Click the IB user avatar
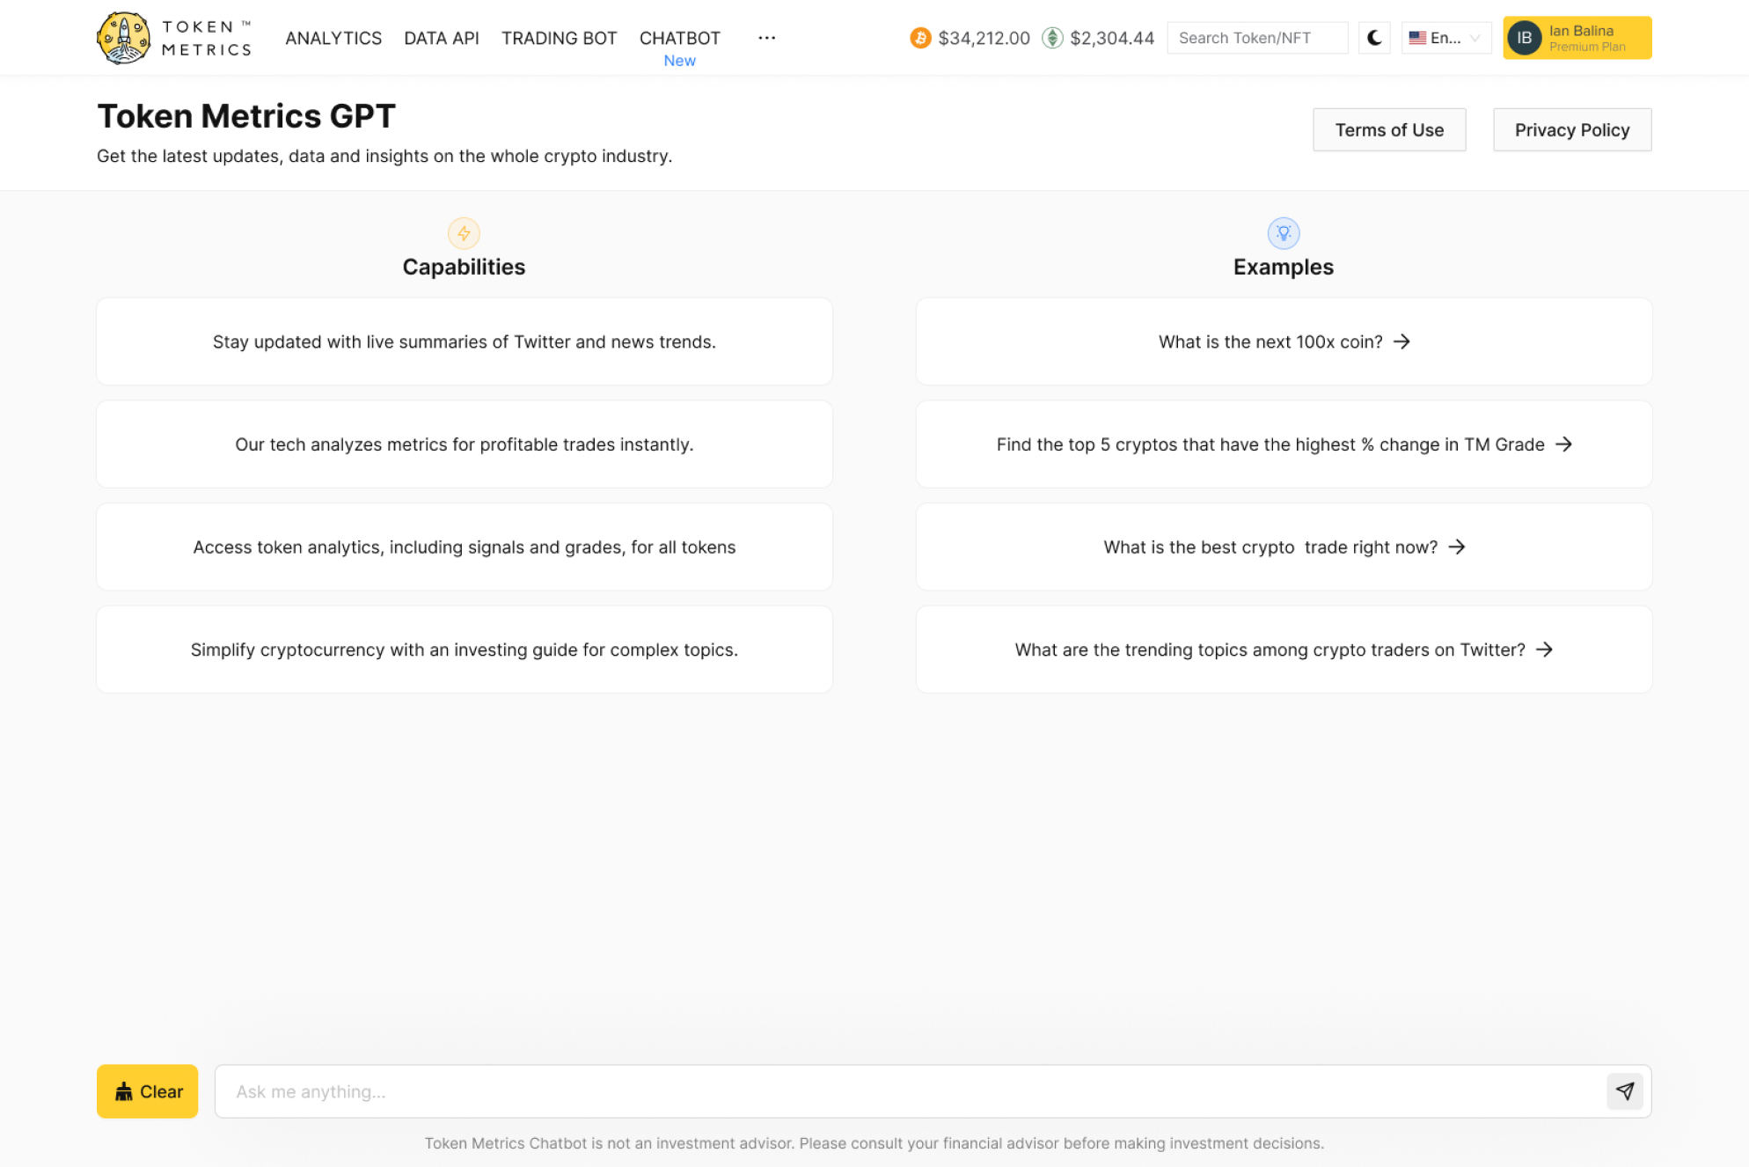This screenshot has width=1749, height=1167. [1525, 38]
